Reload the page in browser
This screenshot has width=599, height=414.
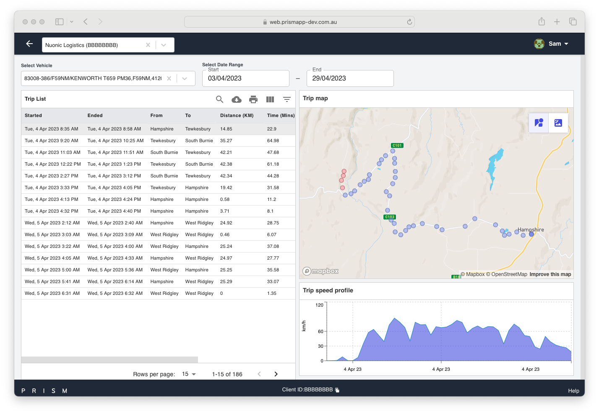pos(409,22)
